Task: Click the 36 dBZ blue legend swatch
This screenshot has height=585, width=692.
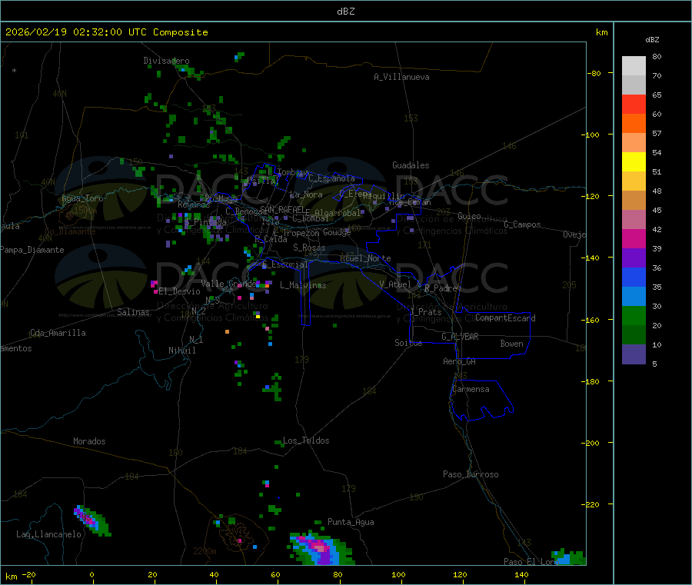Action: 634,277
